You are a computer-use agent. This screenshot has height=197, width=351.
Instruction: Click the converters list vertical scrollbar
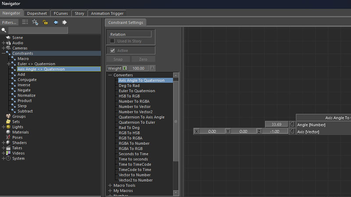(176, 121)
